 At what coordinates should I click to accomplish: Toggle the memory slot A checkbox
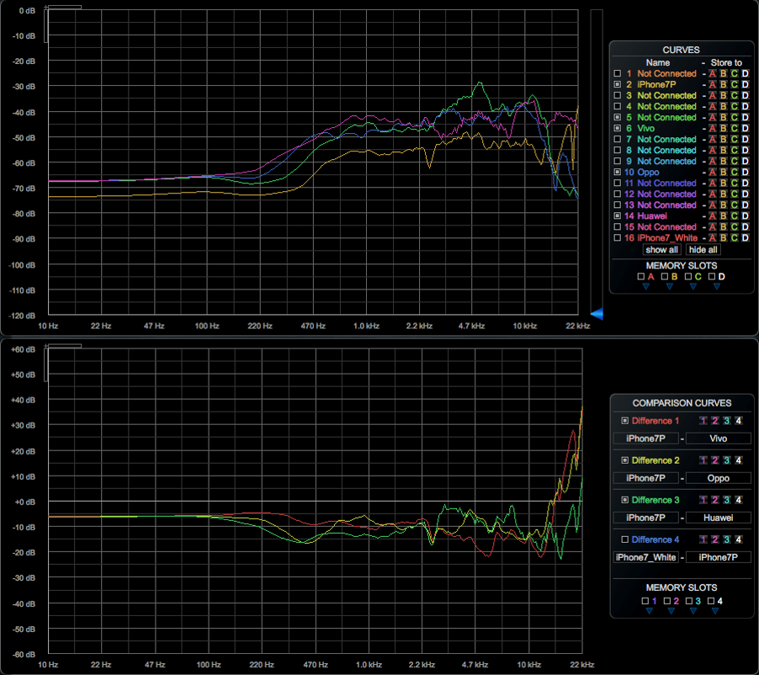coord(640,277)
